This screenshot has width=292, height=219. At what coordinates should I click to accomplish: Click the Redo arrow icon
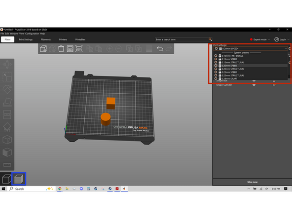169,49
